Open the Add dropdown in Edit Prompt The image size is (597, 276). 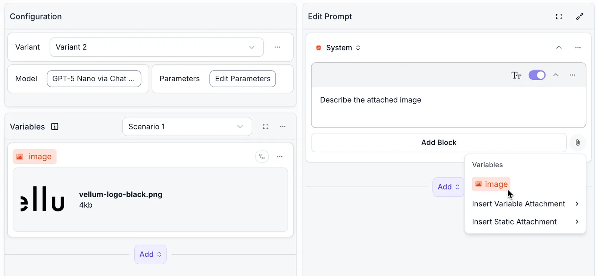pos(448,187)
